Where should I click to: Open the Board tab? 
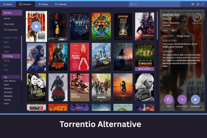(8, 4)
